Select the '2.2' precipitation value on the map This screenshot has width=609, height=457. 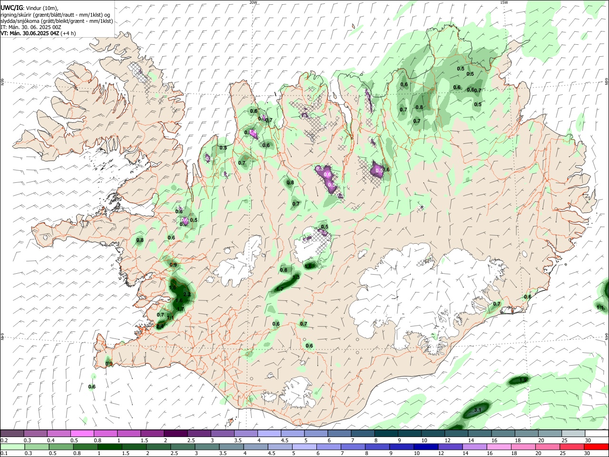(x=187, y=295)
